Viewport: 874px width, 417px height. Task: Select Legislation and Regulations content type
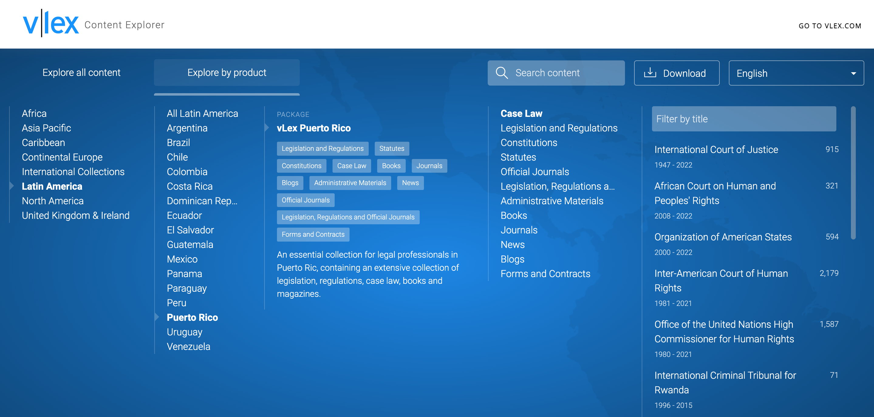(x=559, y=128)
